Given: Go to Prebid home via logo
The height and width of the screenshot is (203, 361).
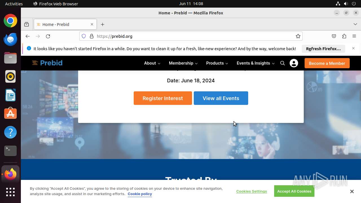Looking at the screenshot, I should (x=47, y=63).
